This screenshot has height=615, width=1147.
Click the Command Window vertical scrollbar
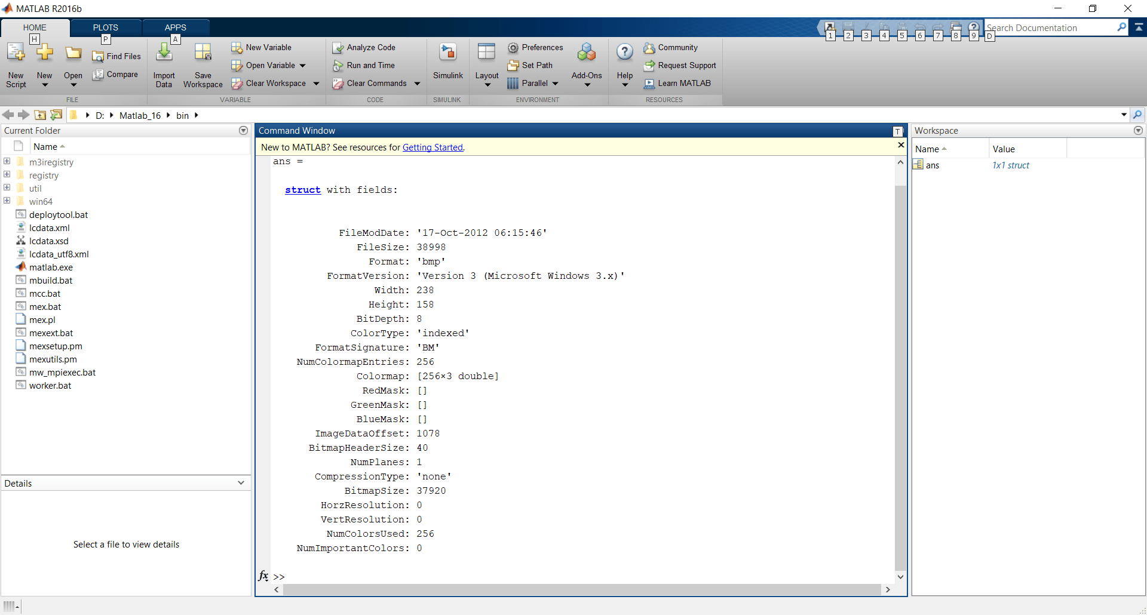click(900, 378)
